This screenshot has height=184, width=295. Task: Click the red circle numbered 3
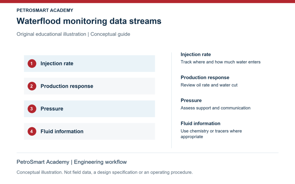32,109
